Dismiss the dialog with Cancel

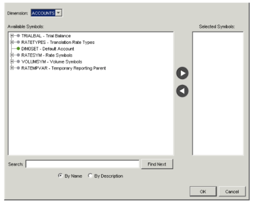[x=232, y=192]
